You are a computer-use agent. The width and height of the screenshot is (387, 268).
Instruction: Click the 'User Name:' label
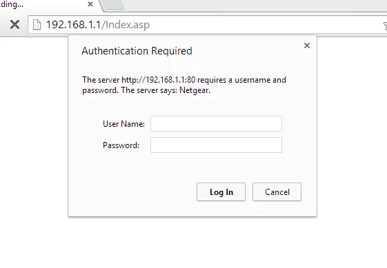coord(123,124)
